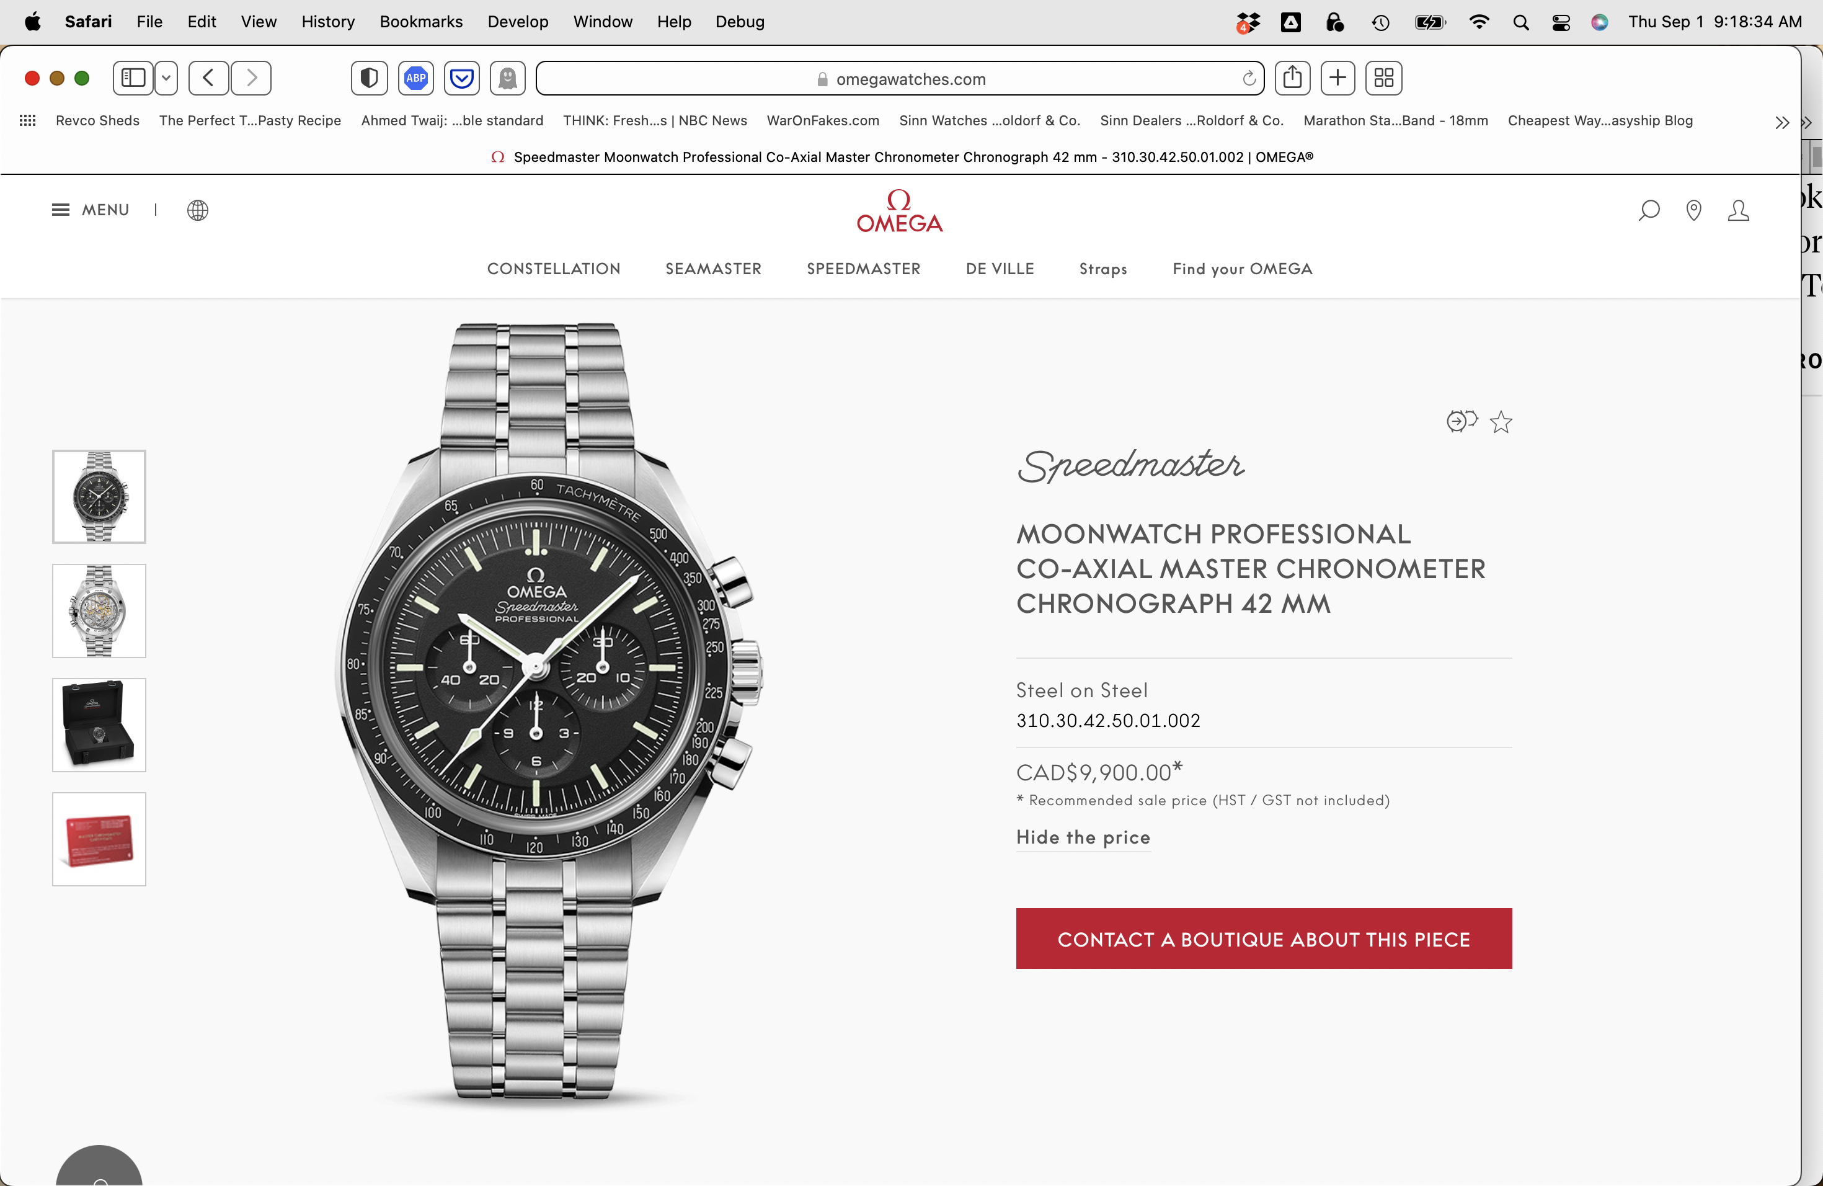Click the Safari share icon
The width and height of the screenshot is (1823, 1186).
(1292, 78)
